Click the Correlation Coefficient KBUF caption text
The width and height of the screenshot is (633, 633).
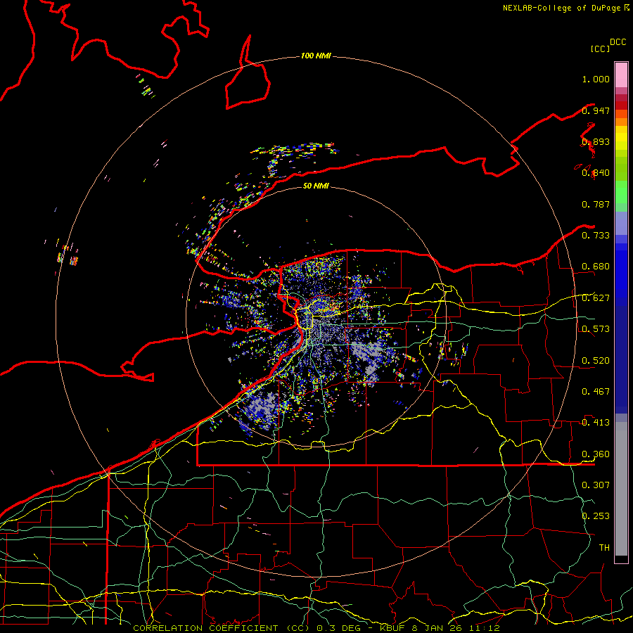pos(316,628)
